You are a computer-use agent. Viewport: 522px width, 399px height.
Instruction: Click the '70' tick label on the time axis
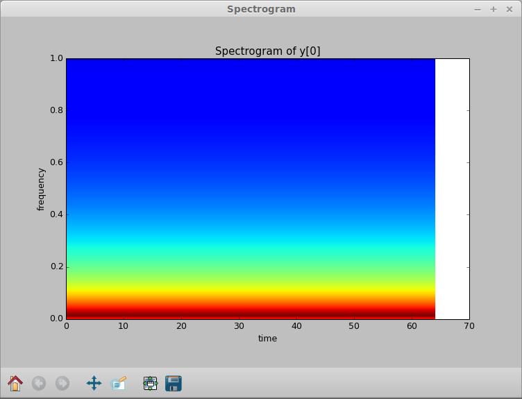469,326
